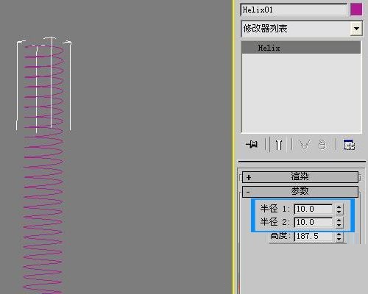Click the Helix01 name field
This screenshot has height=294, width=368.
tap(294, 10)
